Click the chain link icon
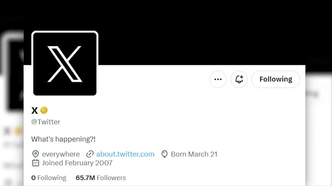This screenshot has height=186, width=332. pyautogui.click(x=90, y=154)
